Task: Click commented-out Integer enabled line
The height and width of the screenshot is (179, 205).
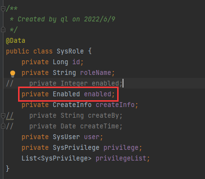Action: (64, 83)
